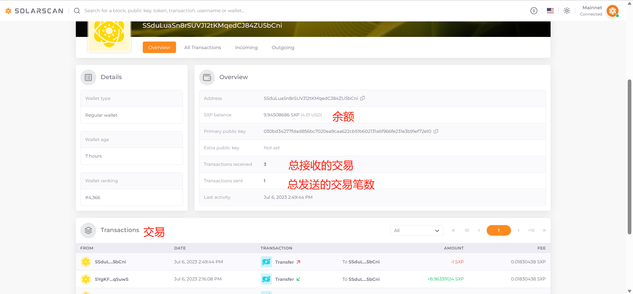Screen dimensions: 633x294
Task: Click the Last activity date value
Action: click(288, 197)
